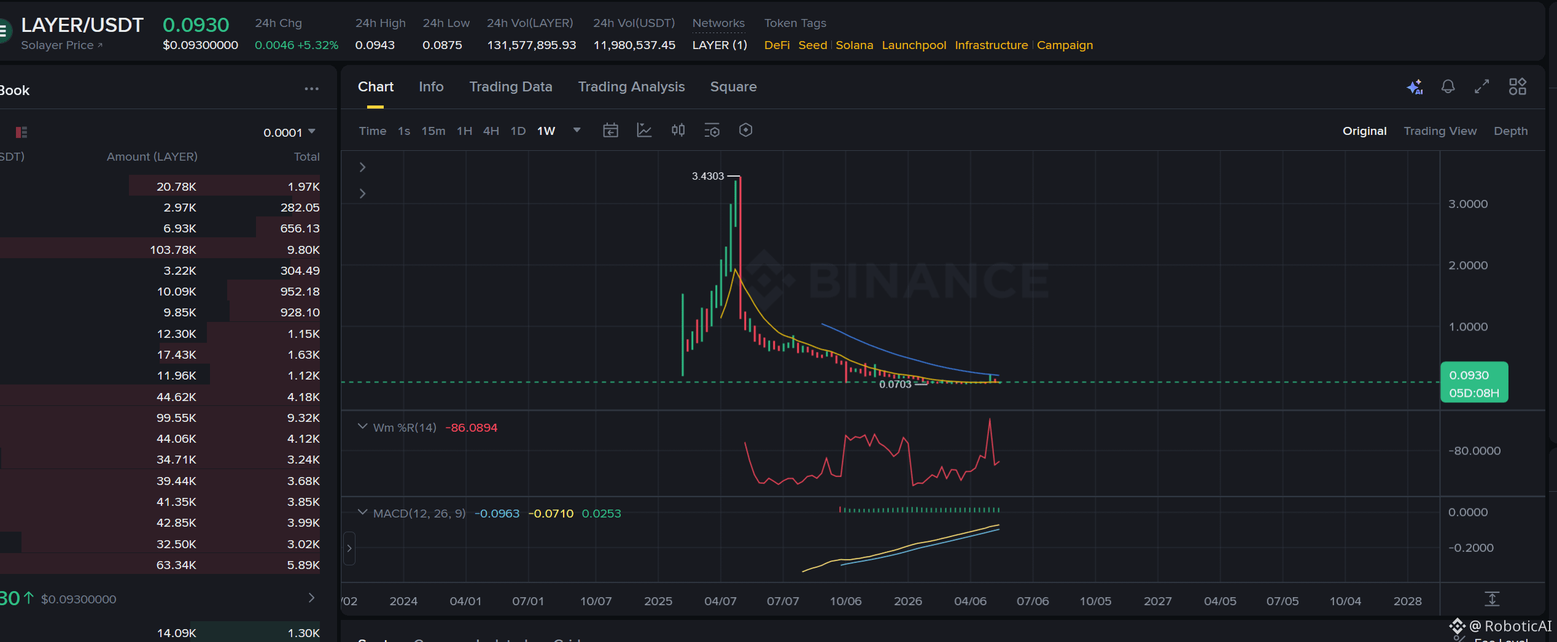Viewport: 1557px width, 642px height.
Task: Select order book row with amount 99.55K
Action: (161, 418)
